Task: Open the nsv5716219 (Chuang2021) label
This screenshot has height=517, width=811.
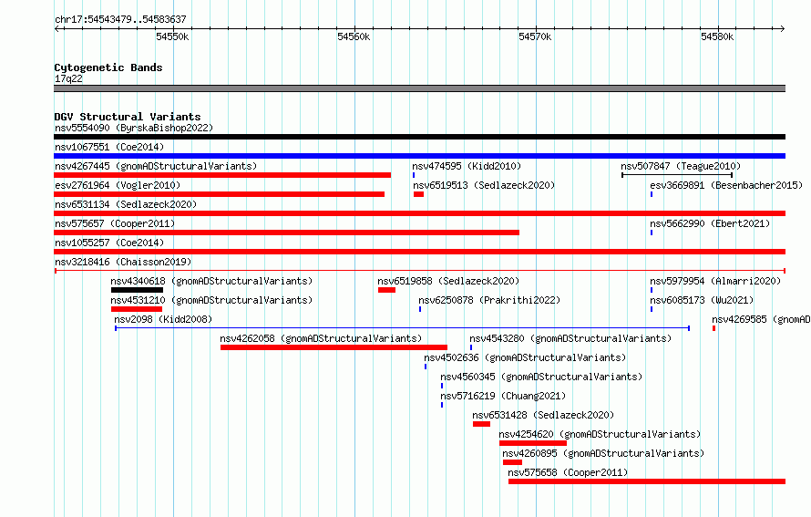Action: pyautogui.click(x=503, y=396)
